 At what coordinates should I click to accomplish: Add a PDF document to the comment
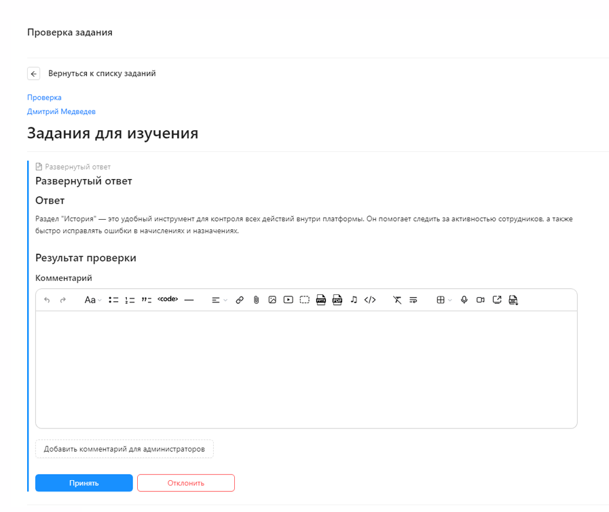point(337,300)
